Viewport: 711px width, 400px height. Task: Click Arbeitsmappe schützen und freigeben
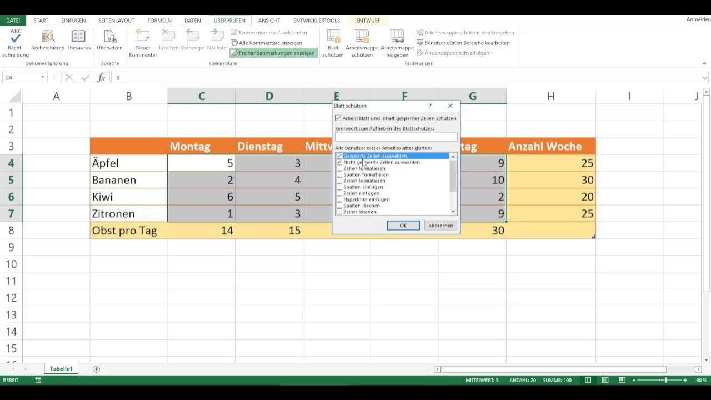click(465, 33)
